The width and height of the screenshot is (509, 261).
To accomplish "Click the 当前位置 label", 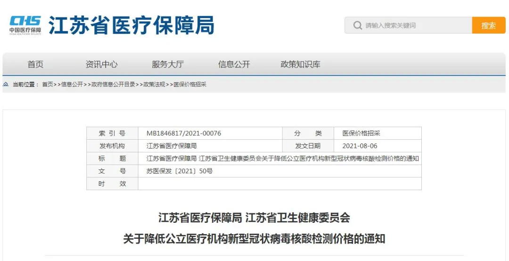I will tap(25, 84).
